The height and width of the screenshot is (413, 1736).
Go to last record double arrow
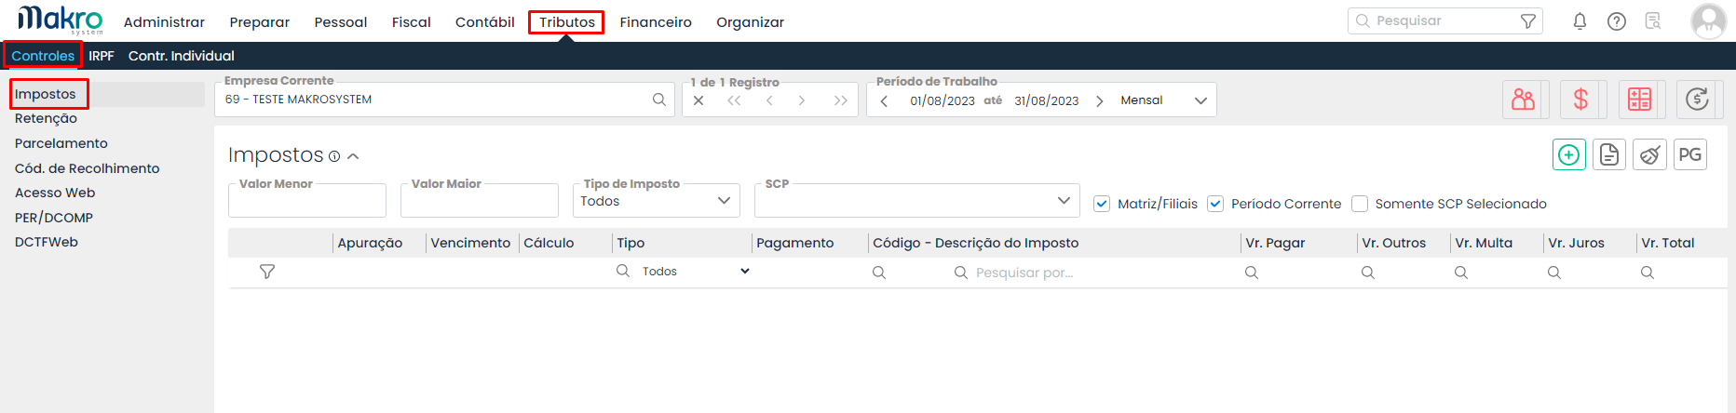[x=840, y=100]
